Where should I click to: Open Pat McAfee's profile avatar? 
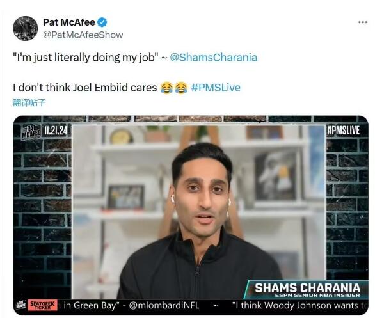coord(25,28)
